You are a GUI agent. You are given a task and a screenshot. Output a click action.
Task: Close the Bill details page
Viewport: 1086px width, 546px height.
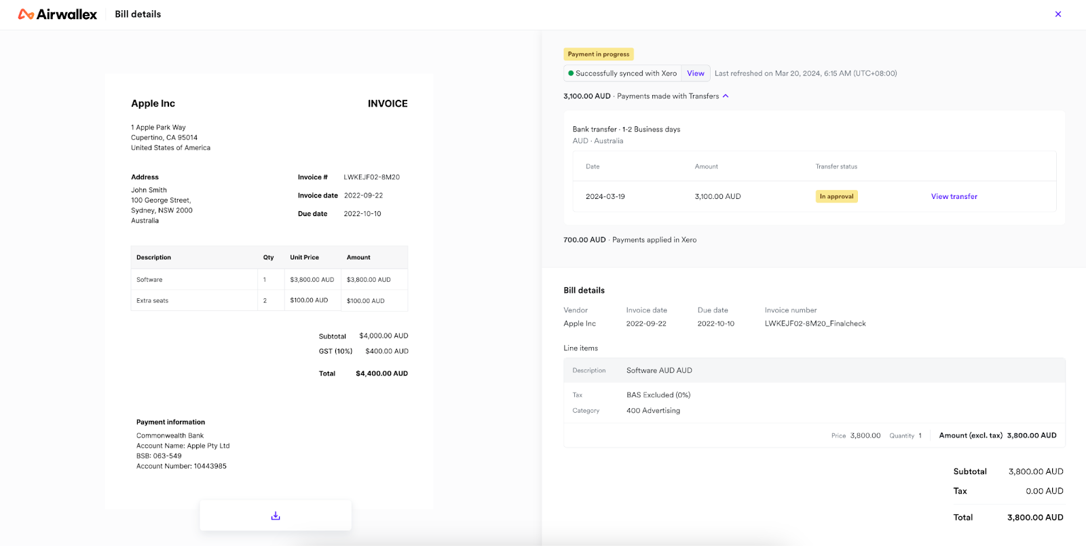click(x=1057, y=14)
